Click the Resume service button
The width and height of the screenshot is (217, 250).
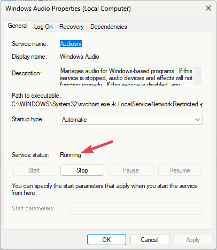(x=180, y=170)
